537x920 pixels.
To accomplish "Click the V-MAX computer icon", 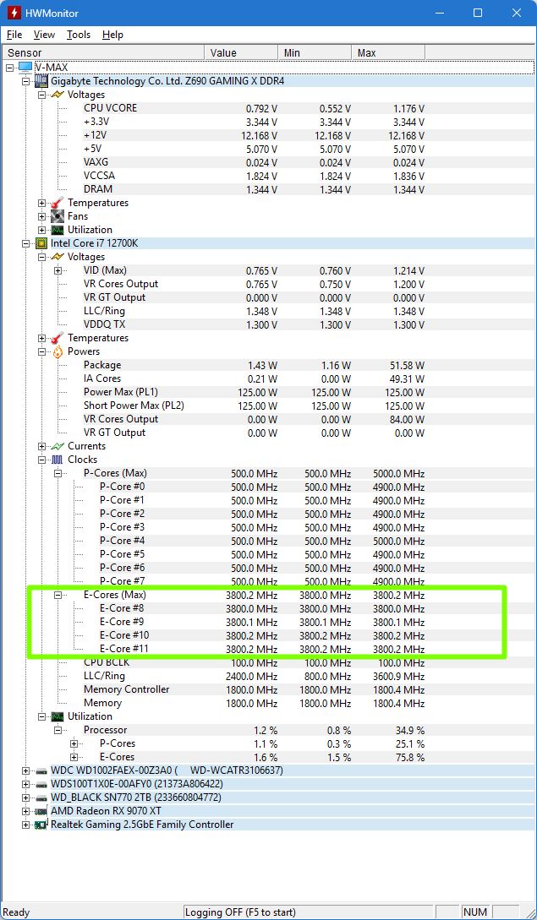I will pyautogui.click(x=25, y=67).
